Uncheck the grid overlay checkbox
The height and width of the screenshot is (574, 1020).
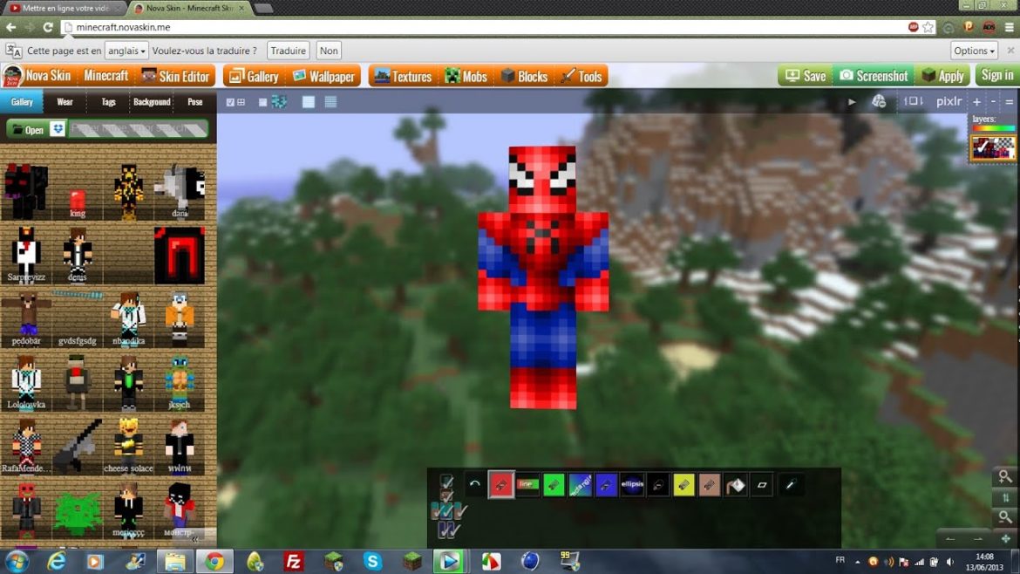pos(230,102)
